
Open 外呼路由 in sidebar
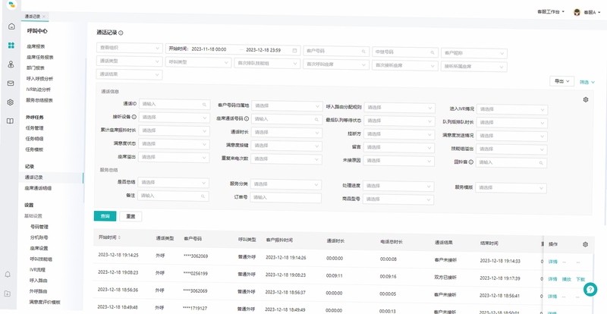coord(39,291)
